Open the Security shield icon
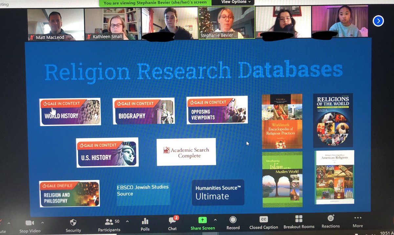Viewport: 394px width, 235px height. click(x=74, y=222)
